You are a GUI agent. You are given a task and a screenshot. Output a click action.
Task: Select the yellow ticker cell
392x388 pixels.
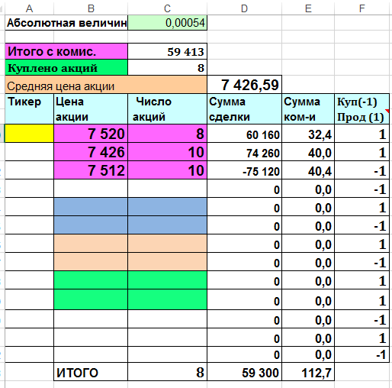tap(29, 133)
